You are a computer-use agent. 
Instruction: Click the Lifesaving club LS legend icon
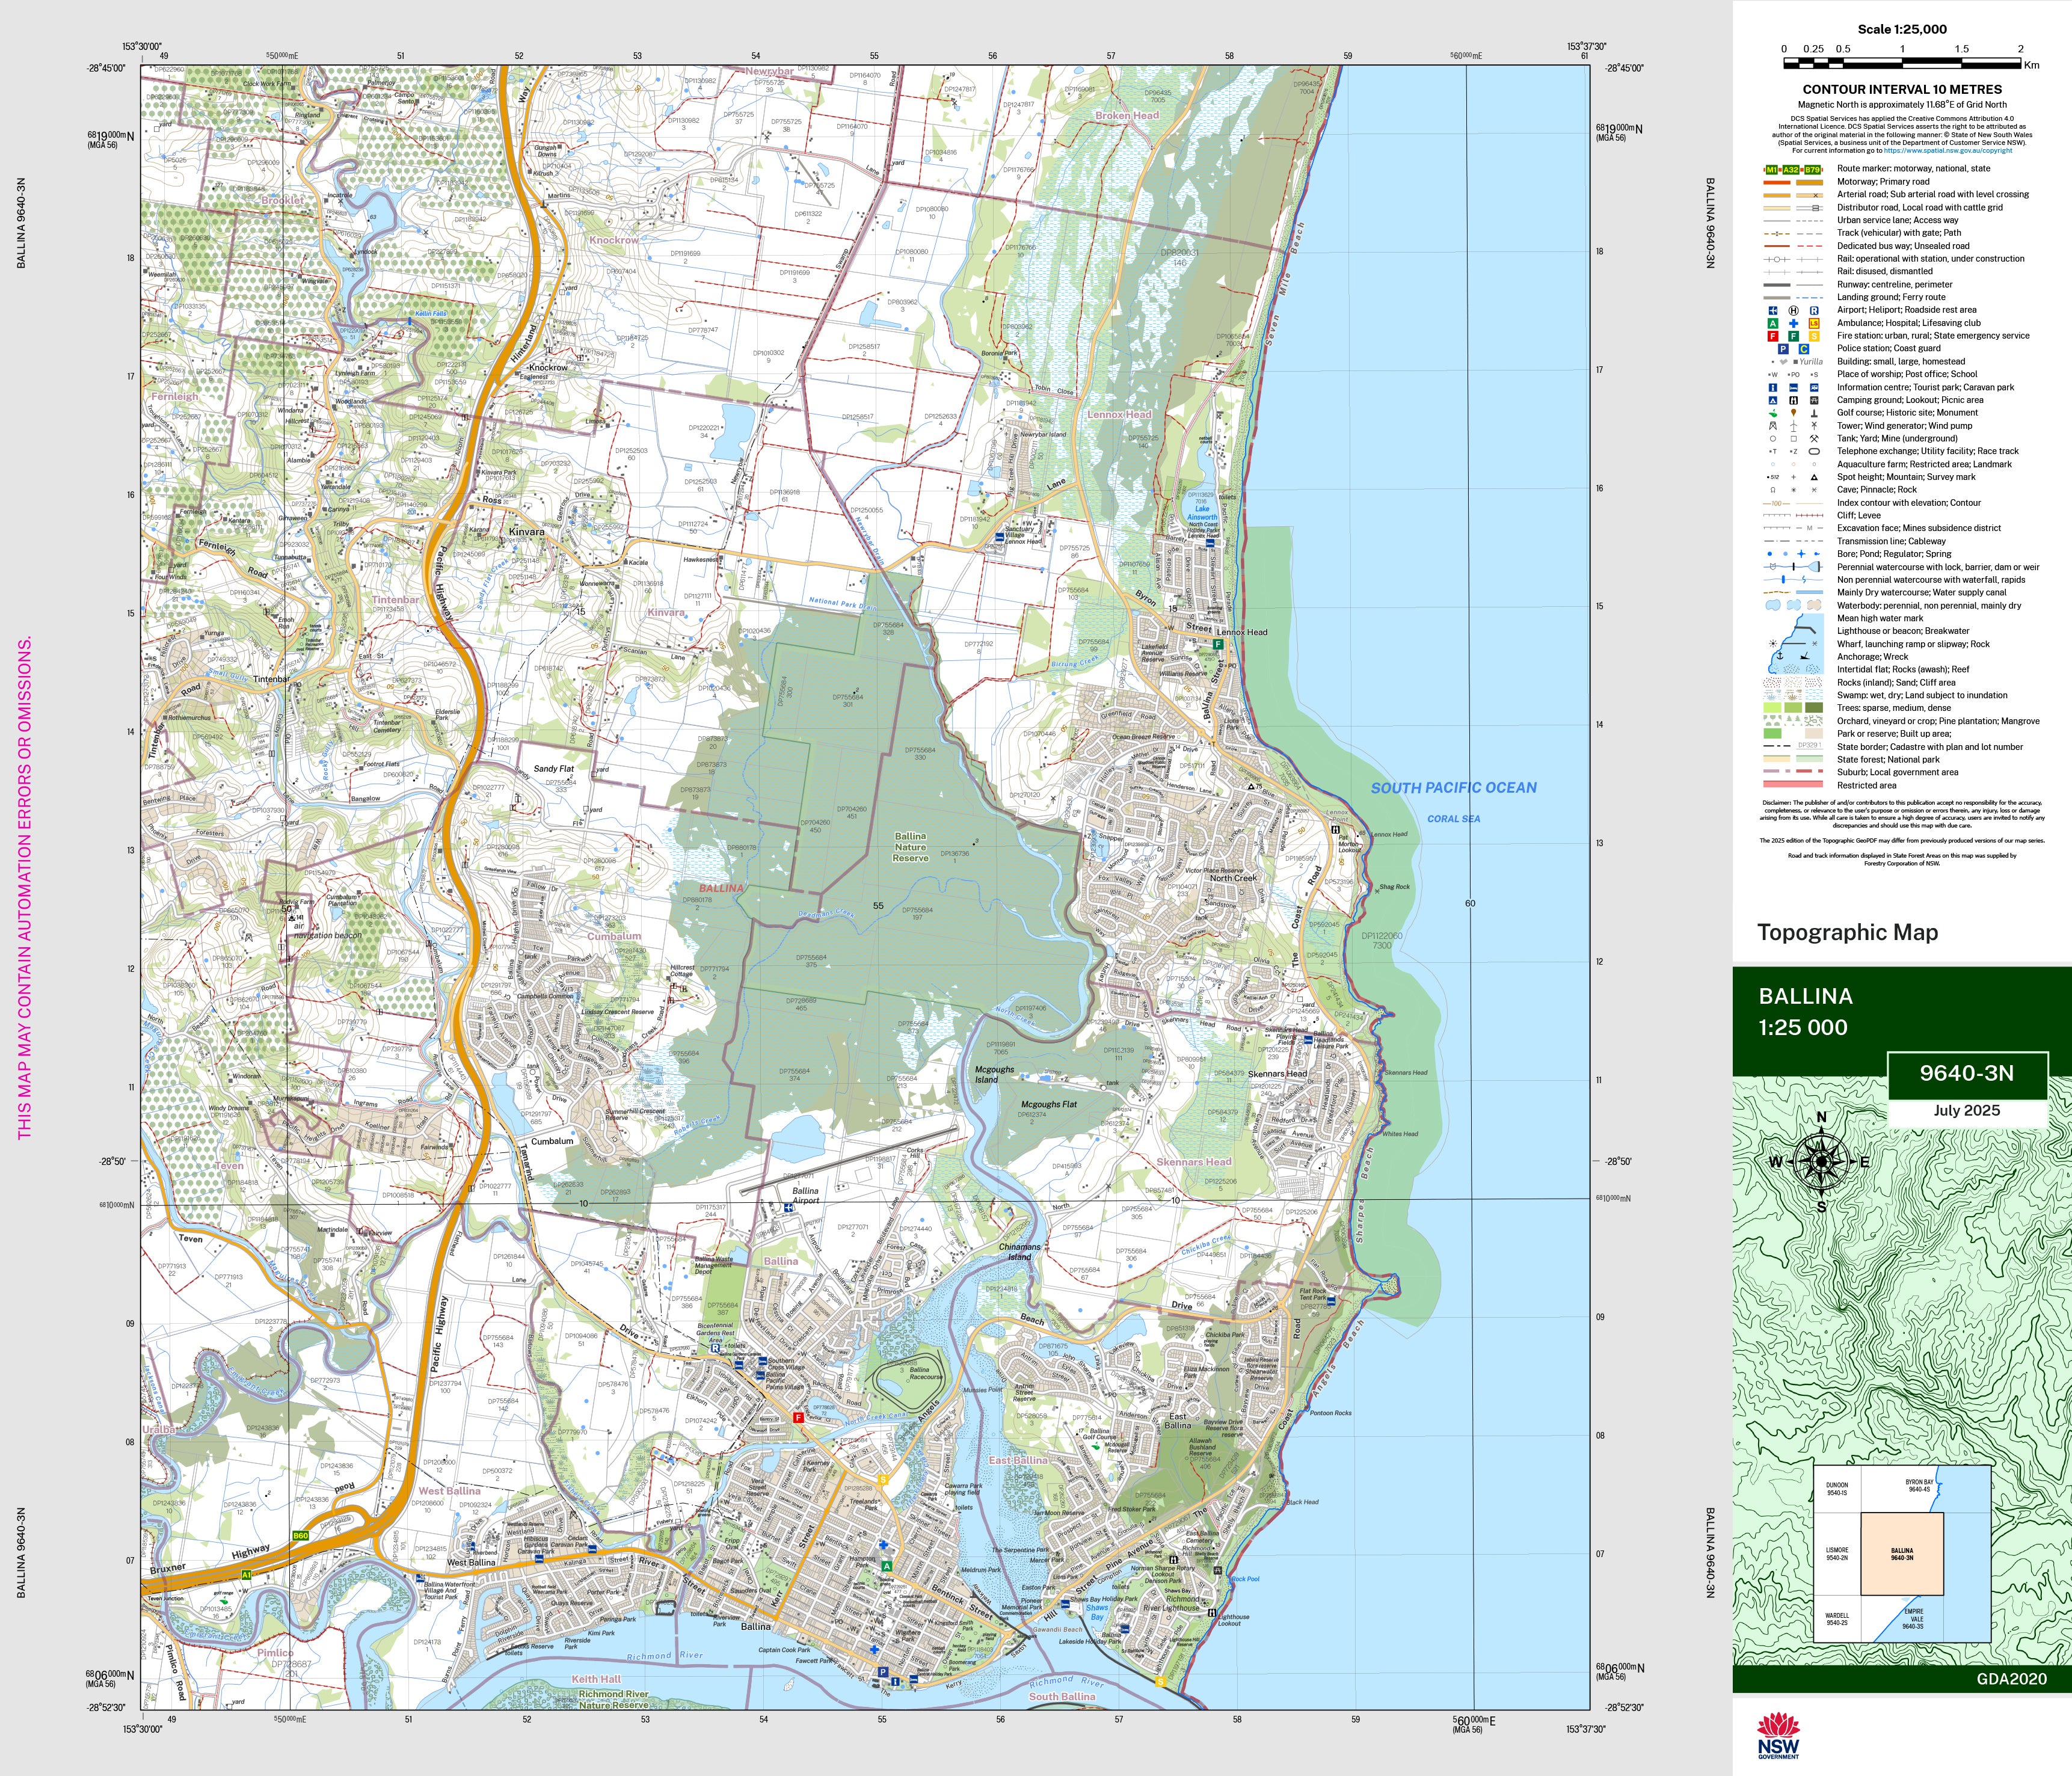coord(1815,324)
